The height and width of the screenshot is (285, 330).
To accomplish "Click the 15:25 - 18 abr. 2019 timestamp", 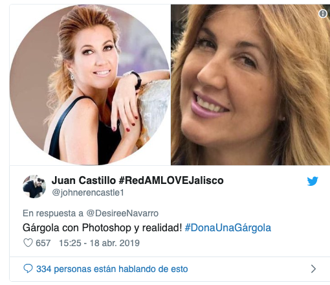I will click(x=100, y=243).
